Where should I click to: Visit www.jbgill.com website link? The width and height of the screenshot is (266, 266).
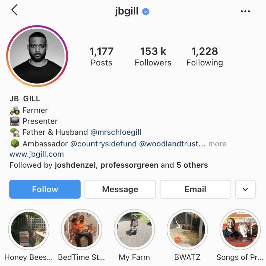click(37, 154)
